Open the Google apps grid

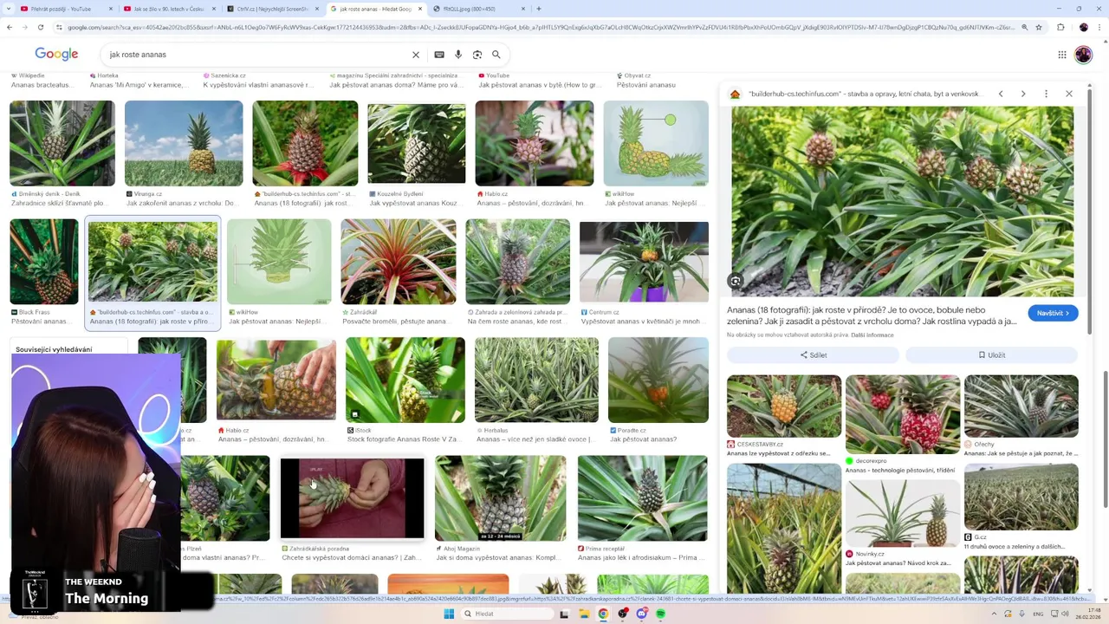1062,55
